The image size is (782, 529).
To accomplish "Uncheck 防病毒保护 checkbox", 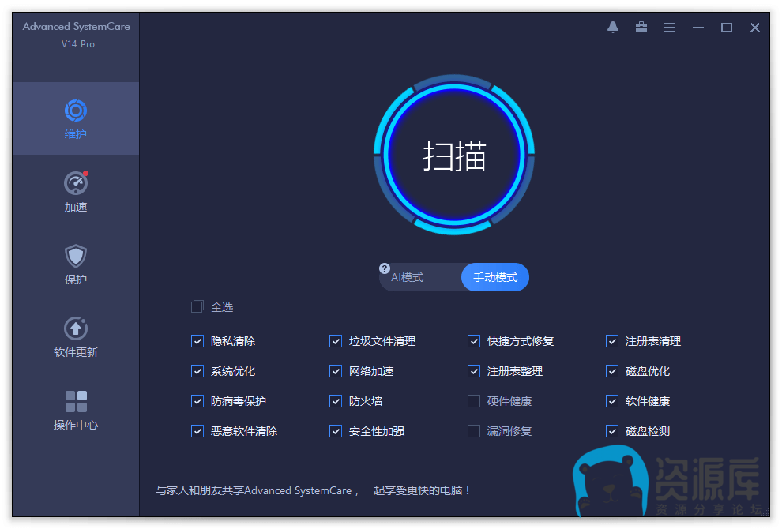I will (x=197, y=401).
